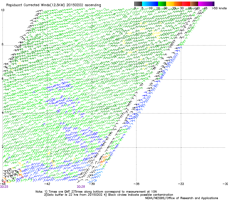Click the longitude label '-45' on bottom axis
The image size is (228, 200).
pyautogui.click(x=3, y=184)
